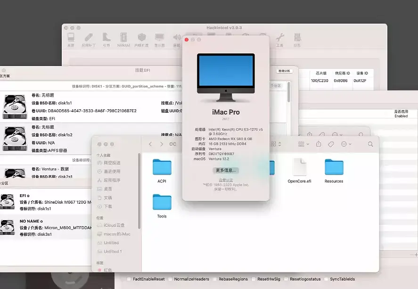Click the 设备 ID column header
418x289 pixels.
coord(362,73)
